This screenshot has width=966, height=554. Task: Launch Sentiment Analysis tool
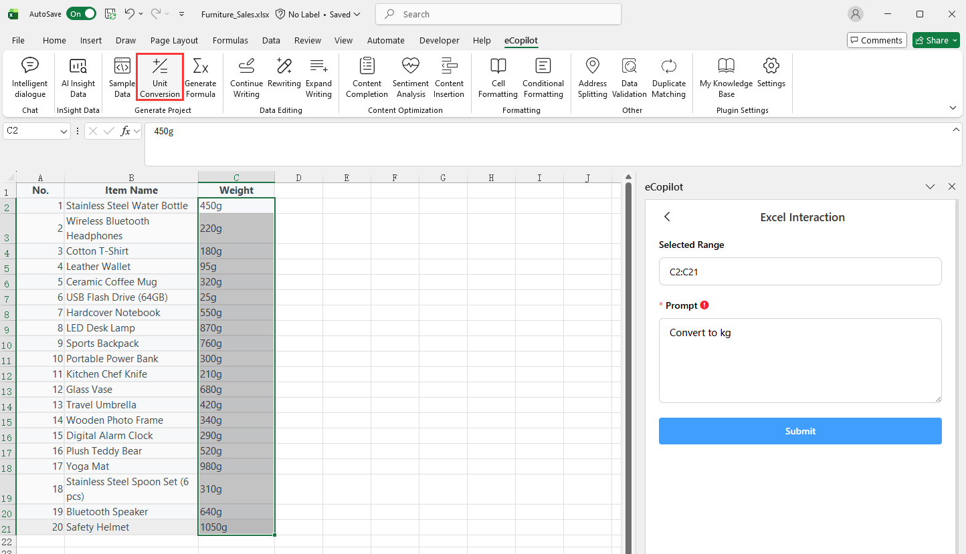pyautogui.click(x=410, y=78)
